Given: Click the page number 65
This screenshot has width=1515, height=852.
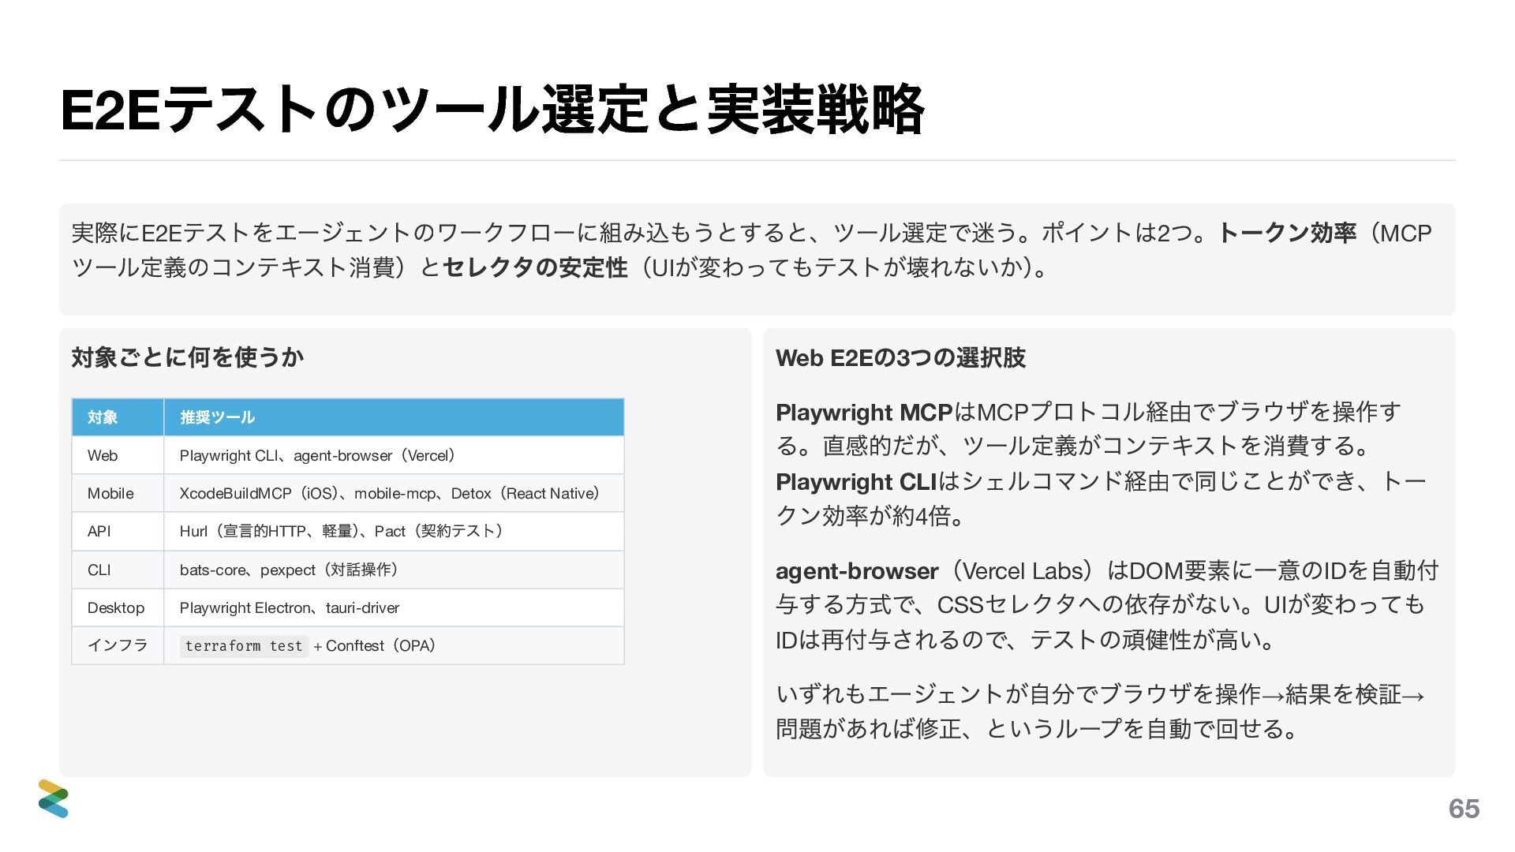Looking at the screenshot, I should click(1463, 809).
